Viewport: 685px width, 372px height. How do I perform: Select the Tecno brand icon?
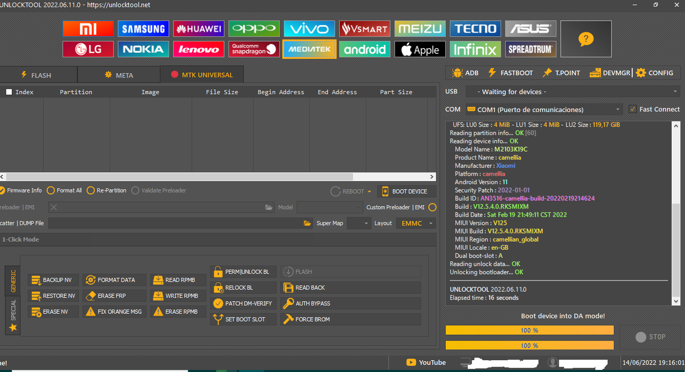point(475,29)
